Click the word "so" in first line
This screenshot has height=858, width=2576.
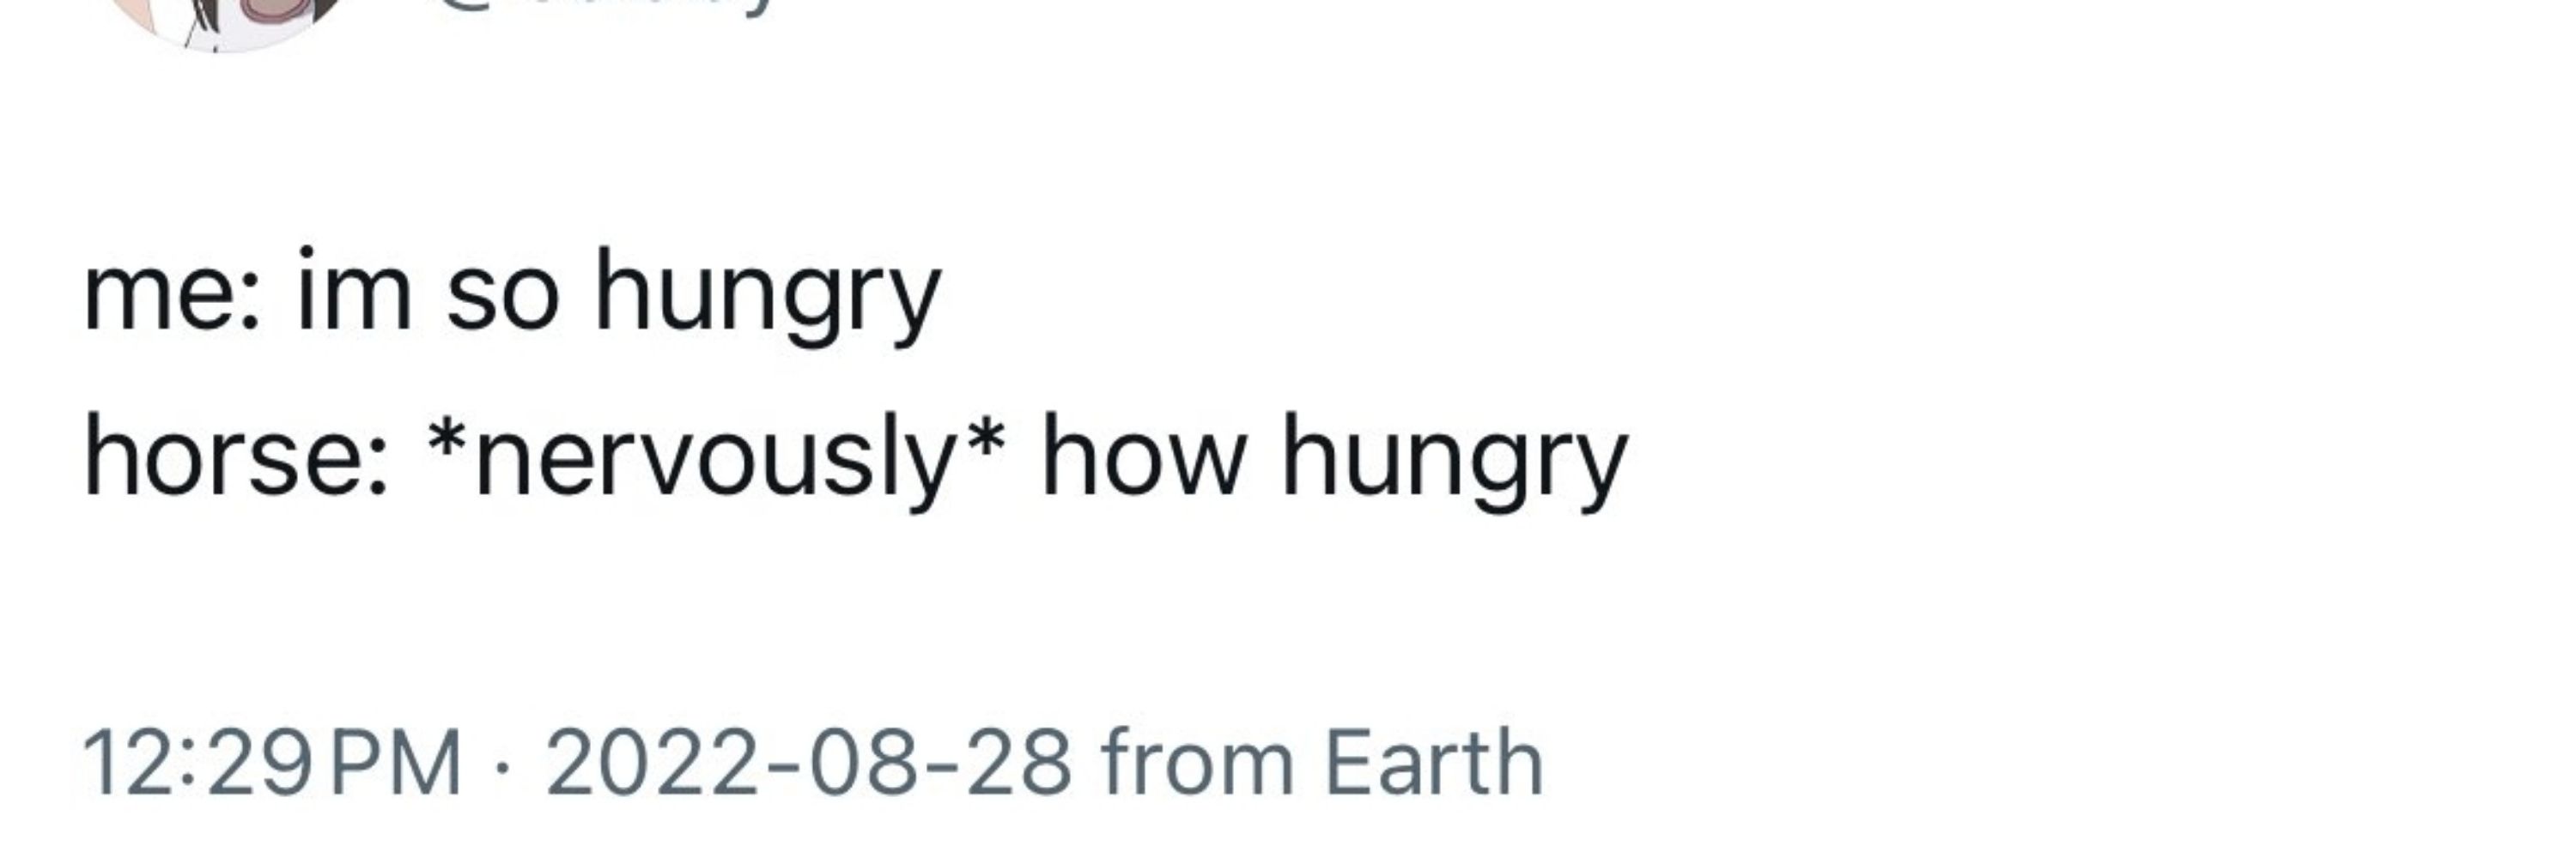click(x=502, y=298)
